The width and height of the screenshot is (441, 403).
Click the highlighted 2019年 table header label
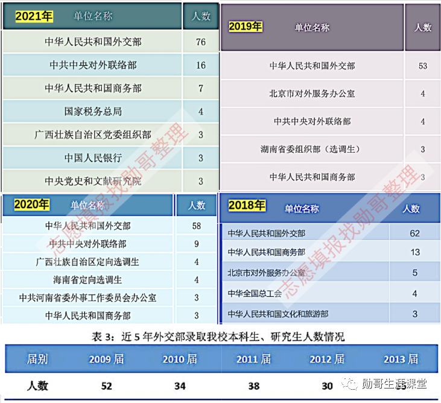(x=246, y=27)
